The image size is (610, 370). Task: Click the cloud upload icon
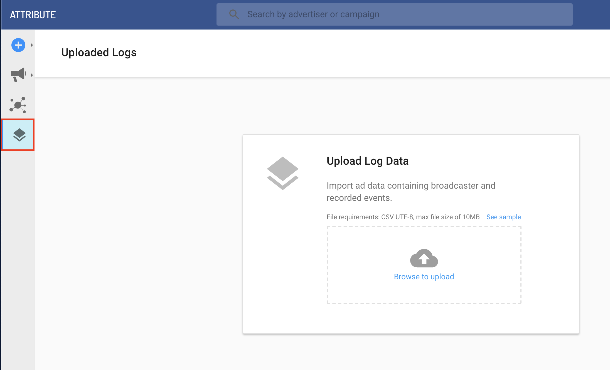(x=424, y=258)
